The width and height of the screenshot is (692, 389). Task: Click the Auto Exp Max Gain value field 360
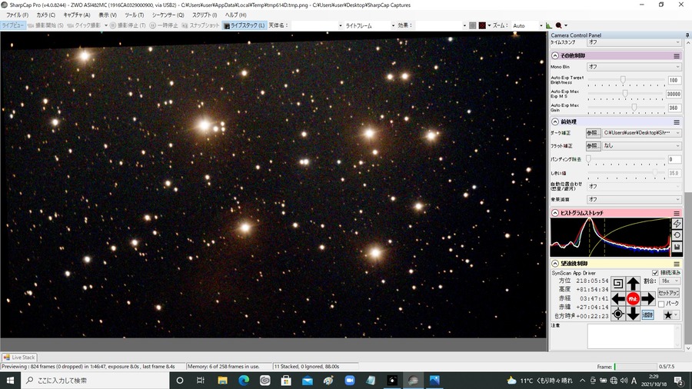(x=674, y=108)
